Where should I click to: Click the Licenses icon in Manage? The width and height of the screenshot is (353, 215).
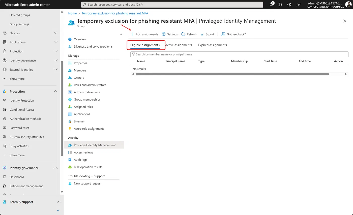(70, 121)
